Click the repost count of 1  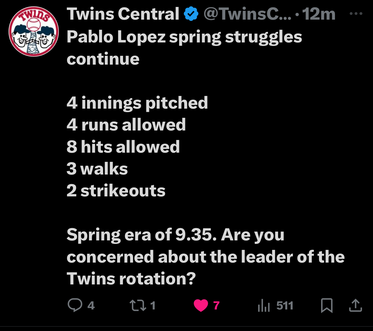pos(153,305)
